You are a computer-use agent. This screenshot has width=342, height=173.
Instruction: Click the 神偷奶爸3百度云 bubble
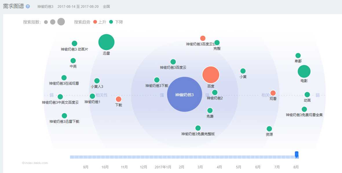point(173,62)
